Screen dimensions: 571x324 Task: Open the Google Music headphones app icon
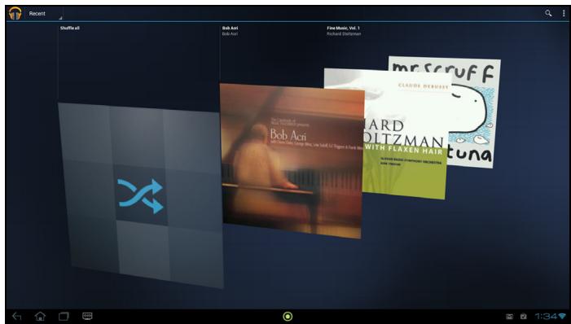point(15,14)
